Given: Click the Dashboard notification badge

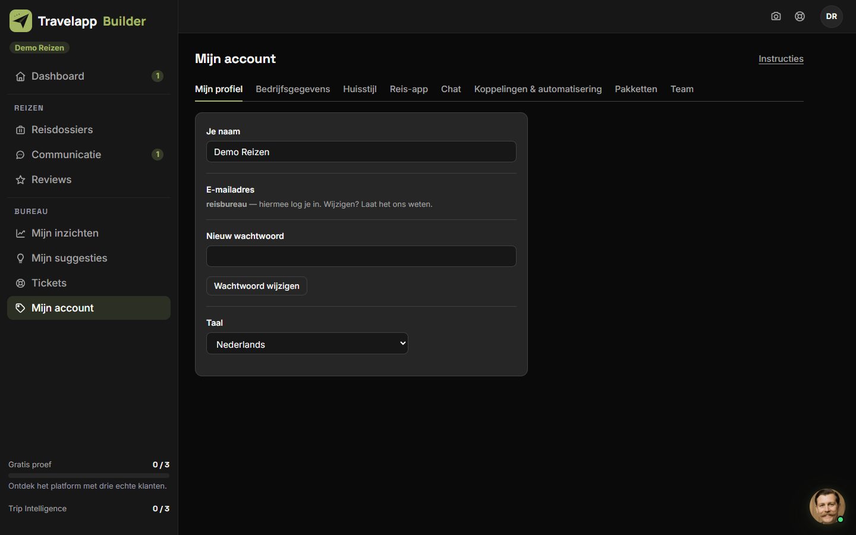Looking at the screenshot, I should (158, 76).
